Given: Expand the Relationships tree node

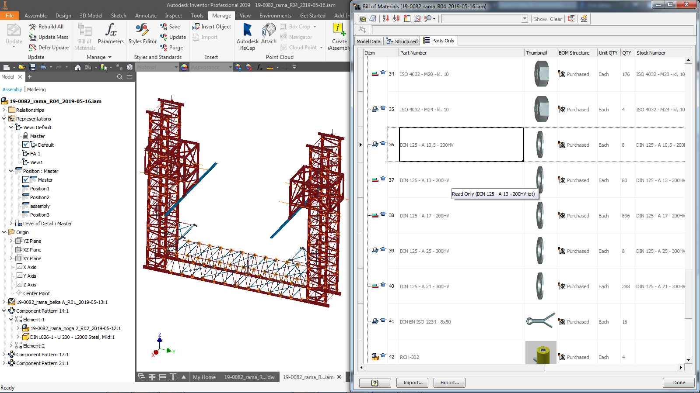Looking at the screenshot, I should pyautogui.click(x=4, y=110).
